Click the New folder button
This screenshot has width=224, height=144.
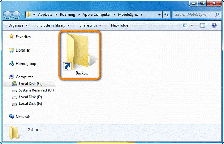120,25
